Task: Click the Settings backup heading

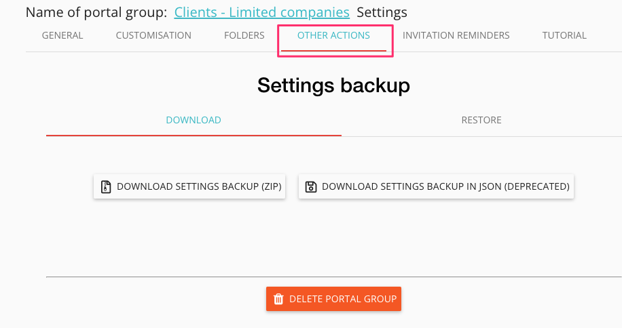Action: (x=333, y=85)
